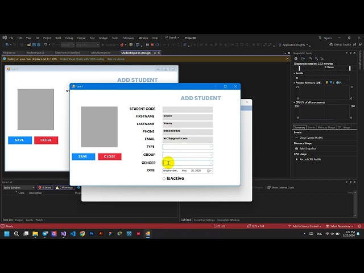
Task: Toggle the Errors filter in Error List
Action: click(45, 187)
